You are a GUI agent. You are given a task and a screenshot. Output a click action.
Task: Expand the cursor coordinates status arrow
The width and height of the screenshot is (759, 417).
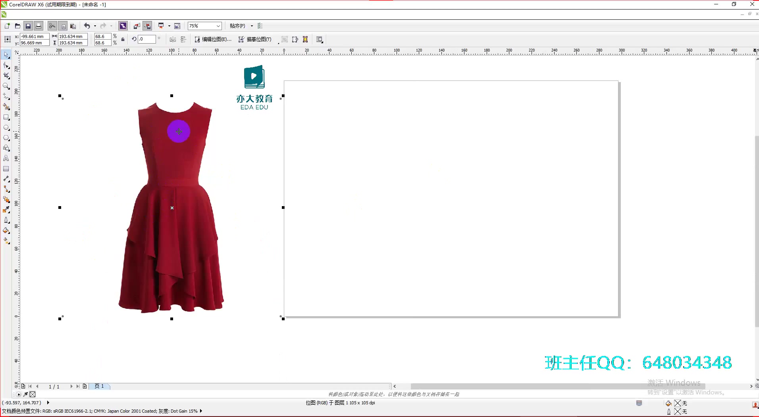48,403
